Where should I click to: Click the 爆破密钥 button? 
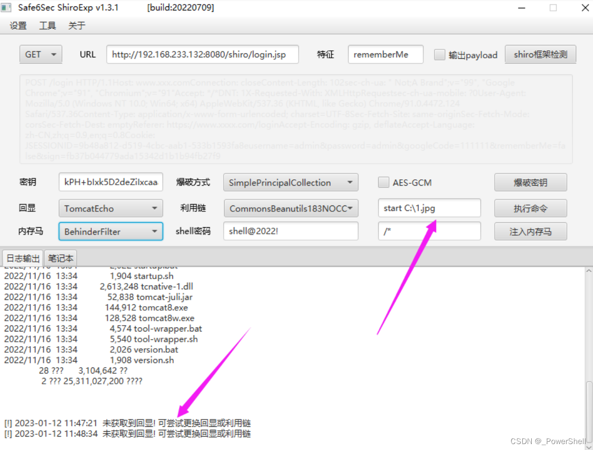531,182
